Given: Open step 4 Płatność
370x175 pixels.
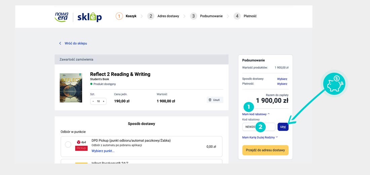Looking at the screenshot, I should pos(245,16).
